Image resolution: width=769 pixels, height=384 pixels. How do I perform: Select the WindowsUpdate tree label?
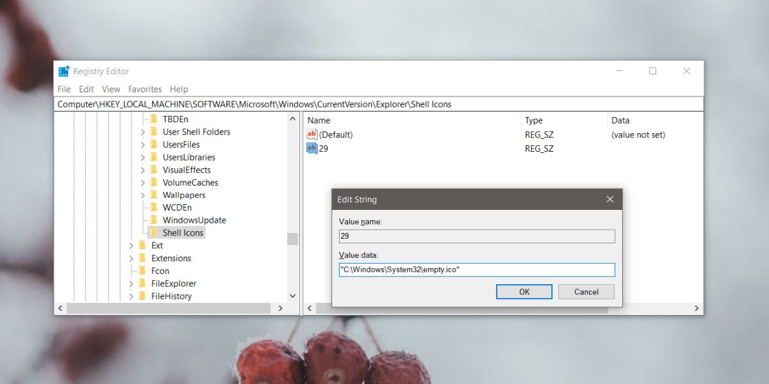(194, 220)
